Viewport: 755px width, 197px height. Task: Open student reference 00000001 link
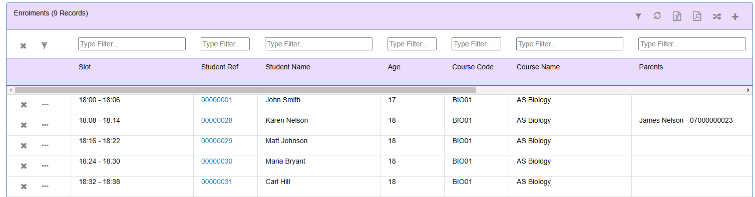click(217, 100)
